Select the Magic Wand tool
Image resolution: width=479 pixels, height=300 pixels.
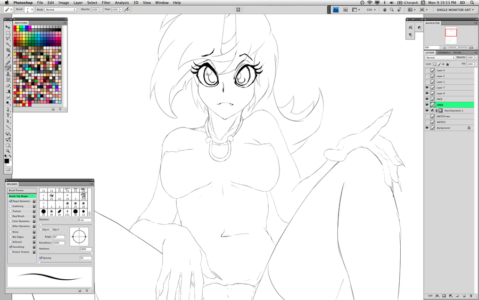(x=8, y=44)
